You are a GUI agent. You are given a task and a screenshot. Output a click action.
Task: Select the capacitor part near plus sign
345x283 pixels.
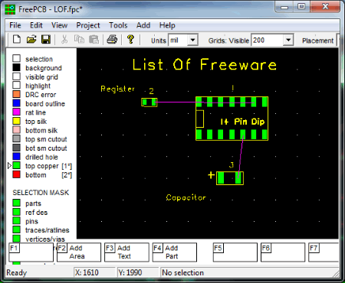(230, 178)
